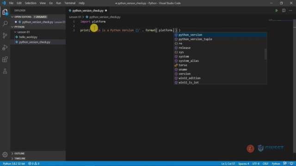This screenshot has height=166, width=296.
Task: Open the Terminal menu
Action: (x=70, y=3)
